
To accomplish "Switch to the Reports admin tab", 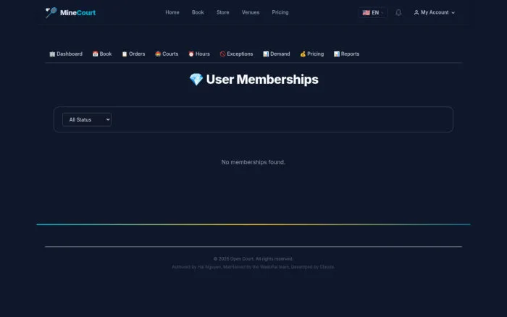I will pyautogui.click(x=347, y=54).
